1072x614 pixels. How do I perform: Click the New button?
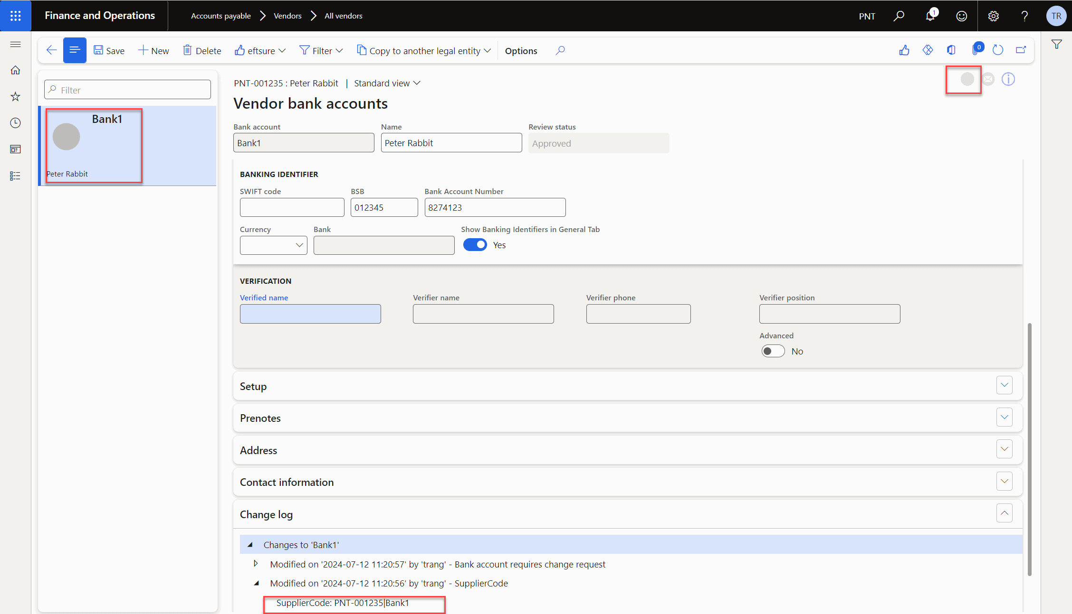click(x=153, y=50)
